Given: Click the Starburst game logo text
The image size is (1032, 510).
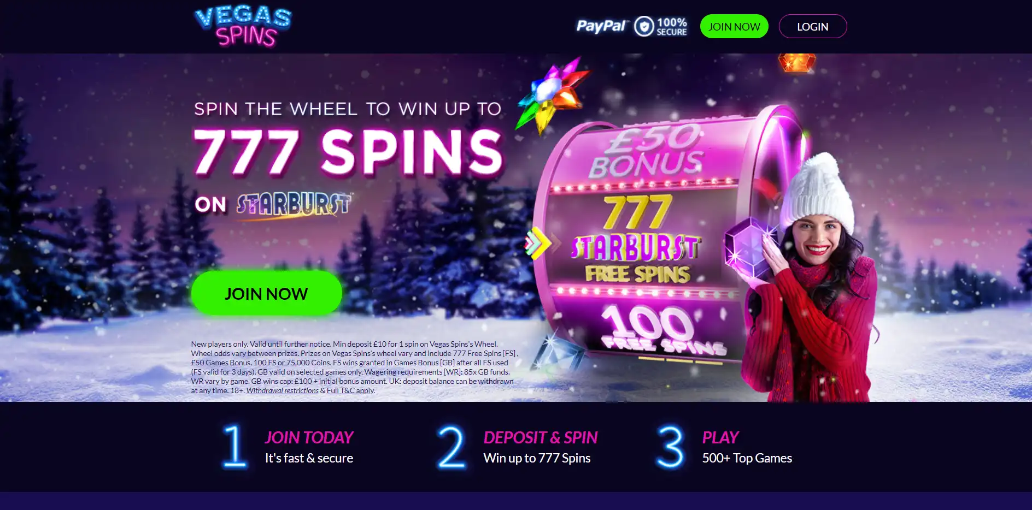Looking at the screenshot, I should 294,205.
